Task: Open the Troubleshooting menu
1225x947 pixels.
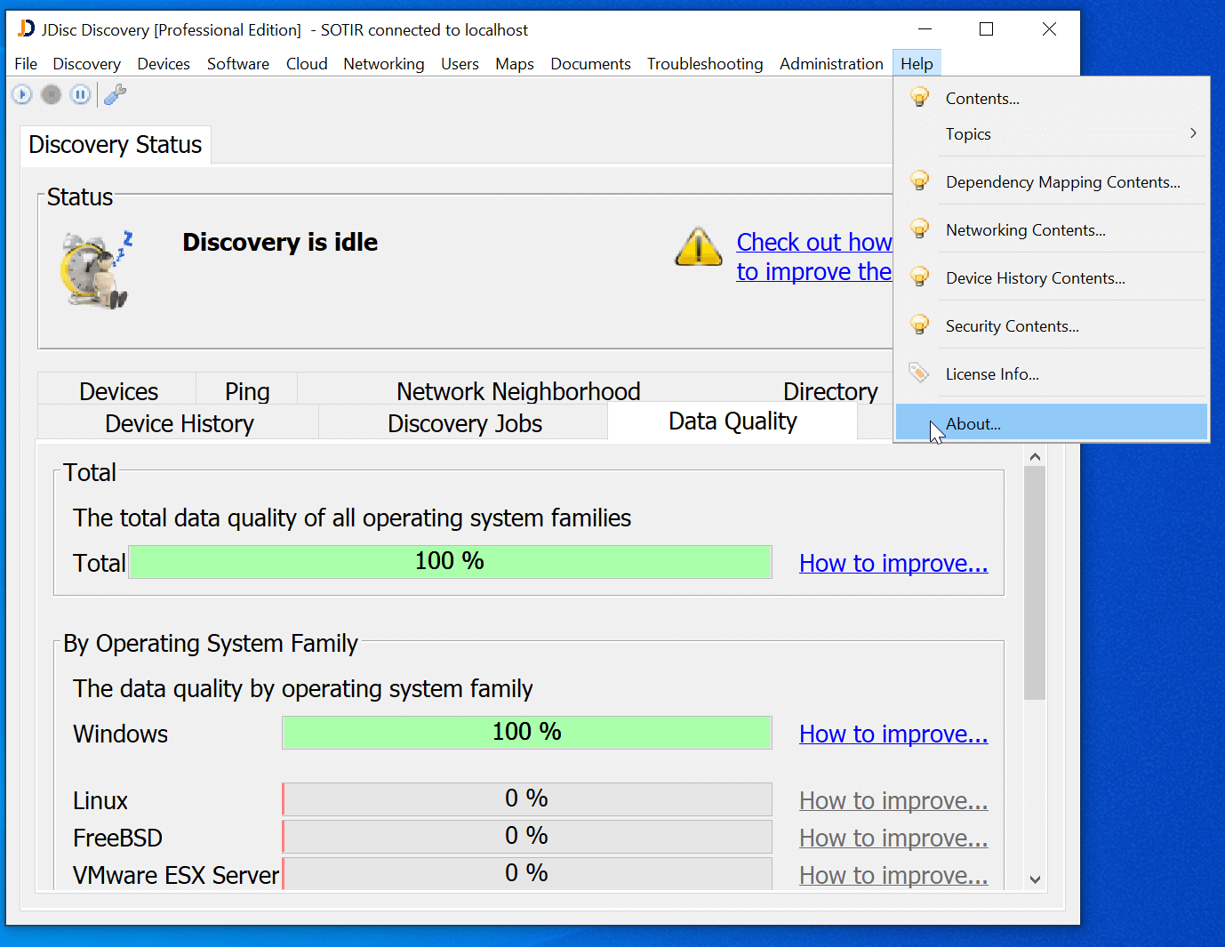Action: [704, 63]
